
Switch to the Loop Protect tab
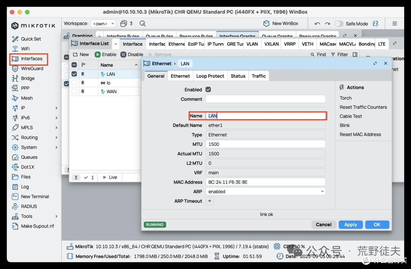pyautogui.click(x=210, y=76)
